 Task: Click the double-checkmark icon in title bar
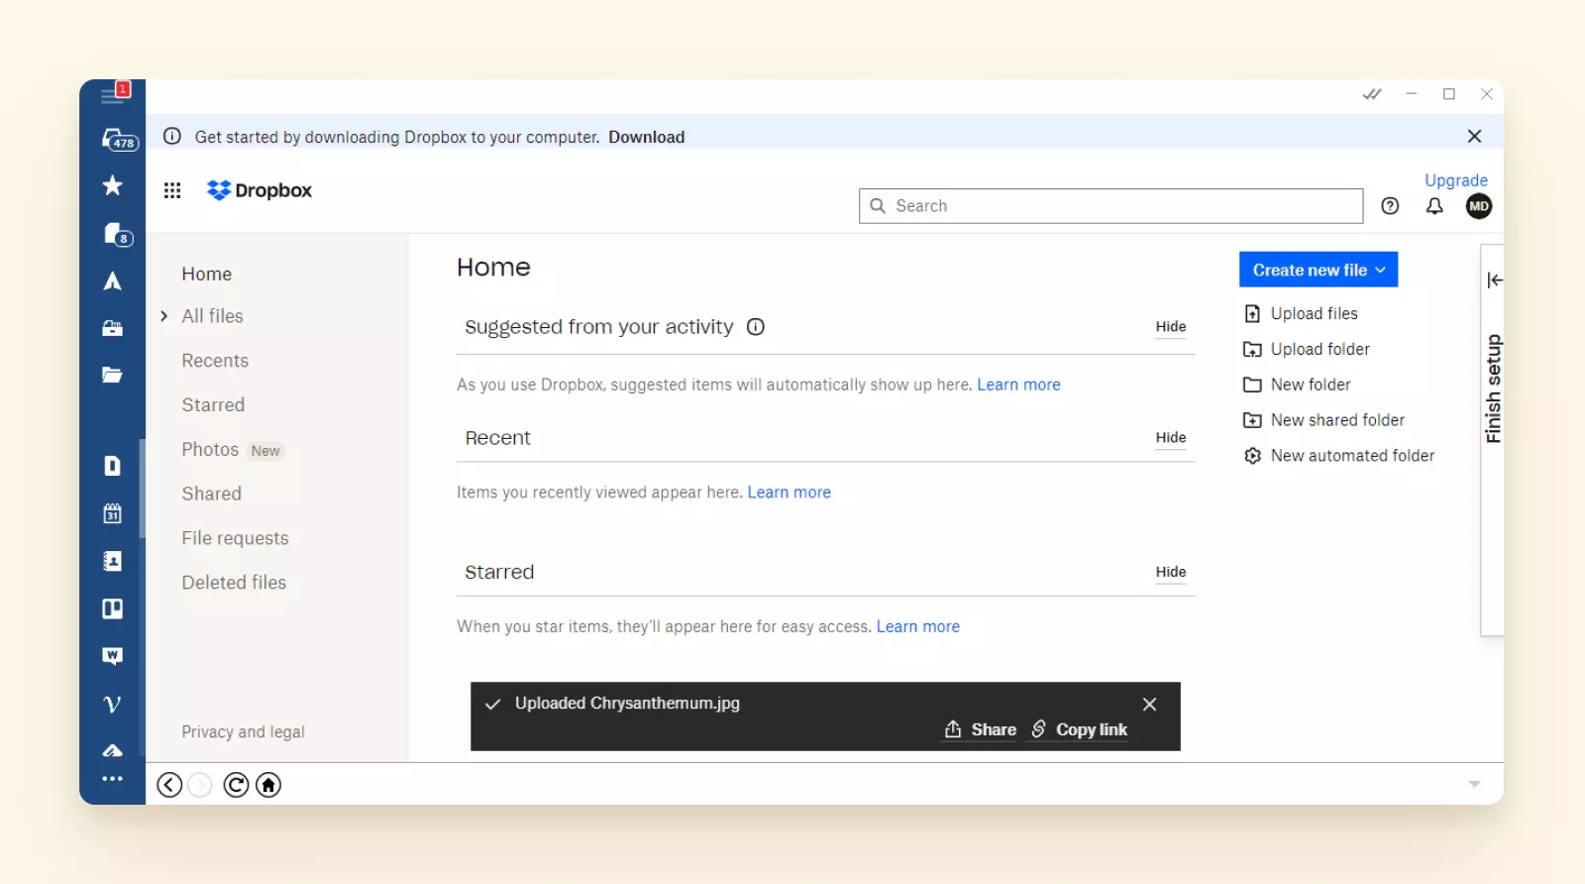coord(1372,94)
